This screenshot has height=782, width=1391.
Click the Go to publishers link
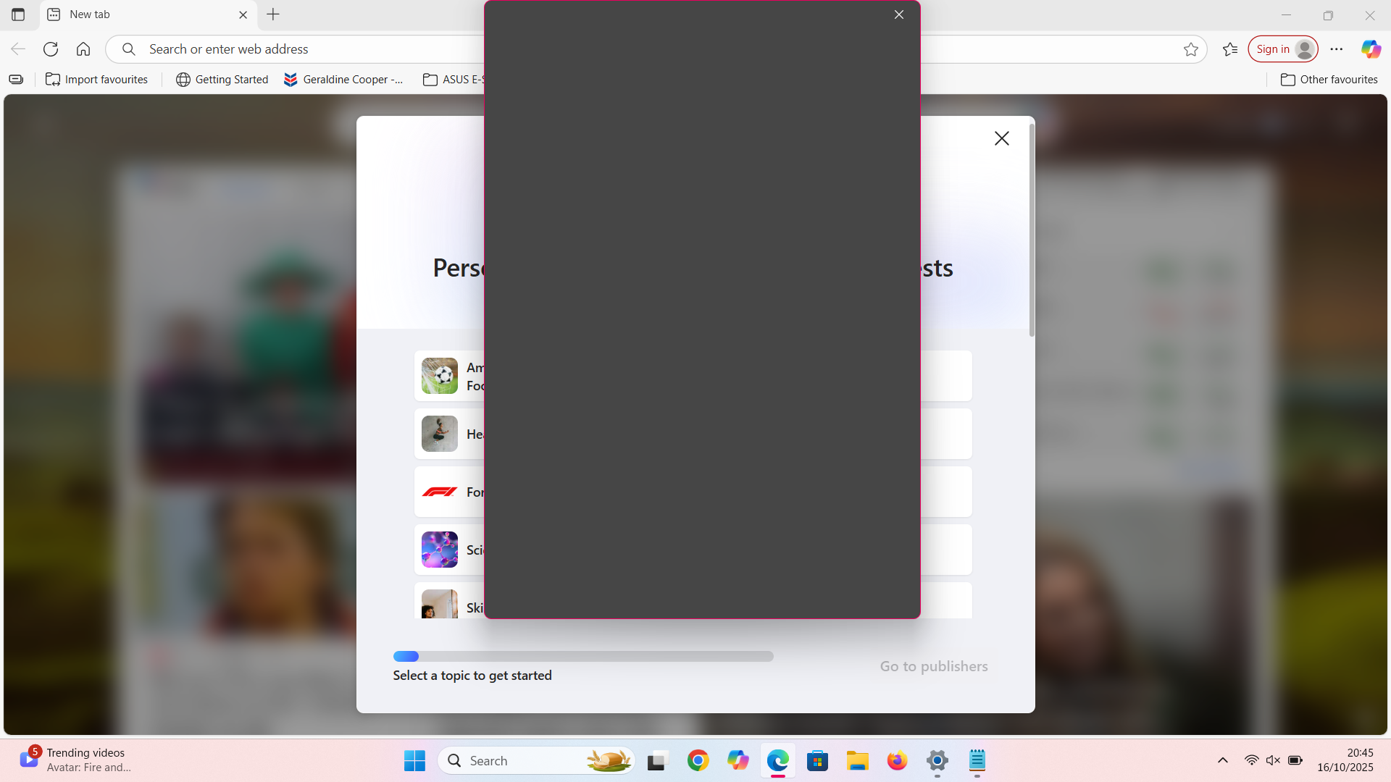click(x=934, y=666)
